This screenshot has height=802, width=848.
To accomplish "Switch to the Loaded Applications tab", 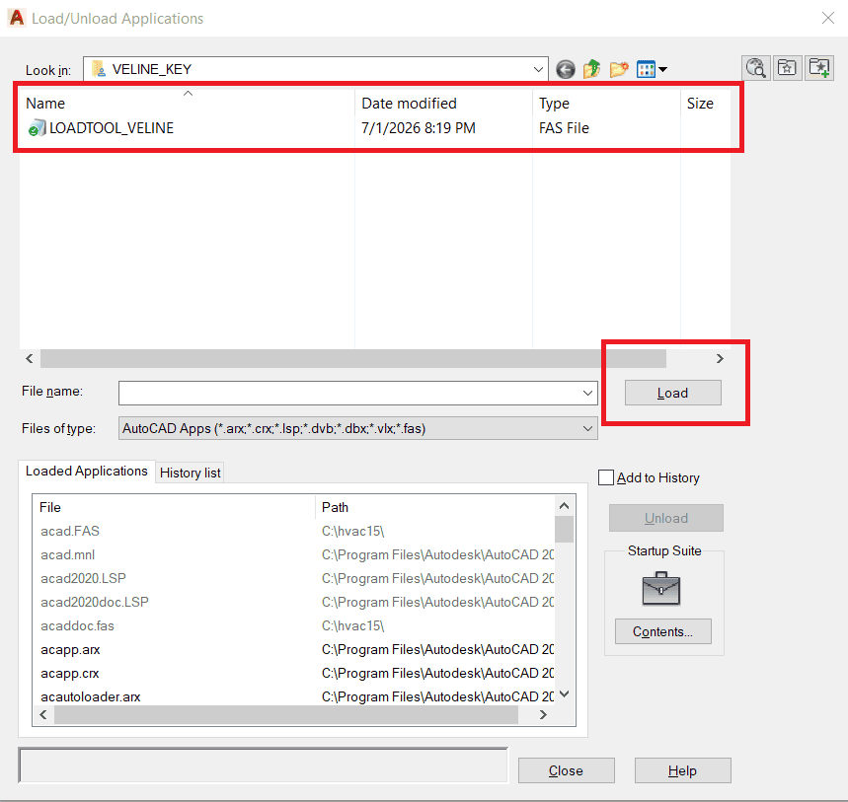I will [x=87, y=472].
